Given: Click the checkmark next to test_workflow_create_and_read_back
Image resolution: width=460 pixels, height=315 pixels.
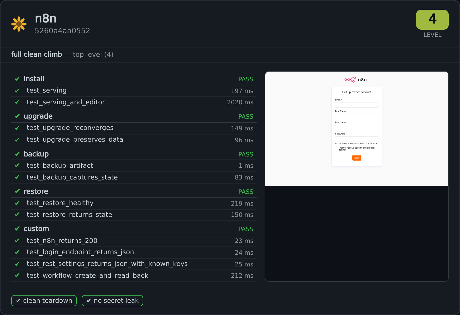Looking at the screenshot, I should [17, 275].
